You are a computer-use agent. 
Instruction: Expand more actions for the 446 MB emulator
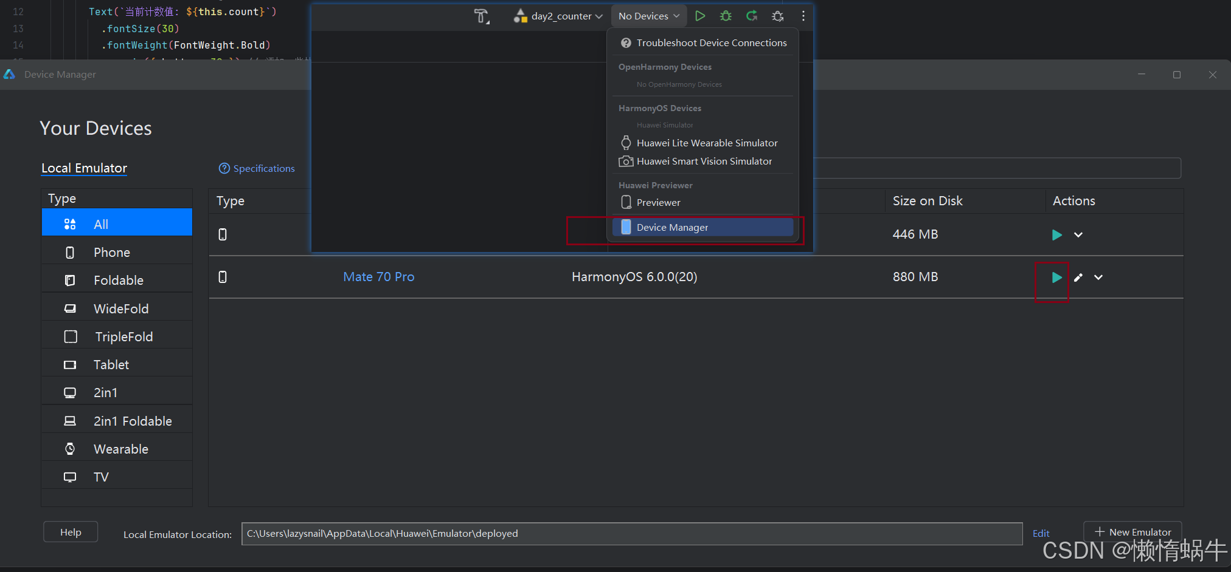[1078, 235]
